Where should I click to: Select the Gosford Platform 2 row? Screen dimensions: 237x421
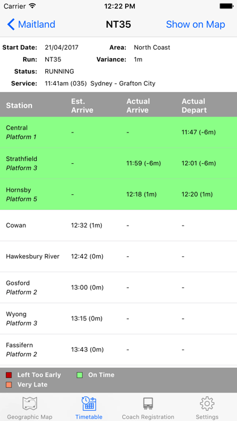click(118, 287)
